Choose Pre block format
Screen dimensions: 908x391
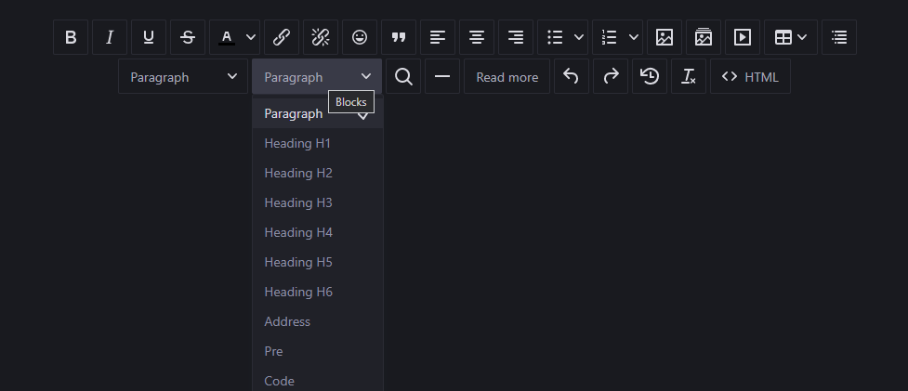click(318, 351)
